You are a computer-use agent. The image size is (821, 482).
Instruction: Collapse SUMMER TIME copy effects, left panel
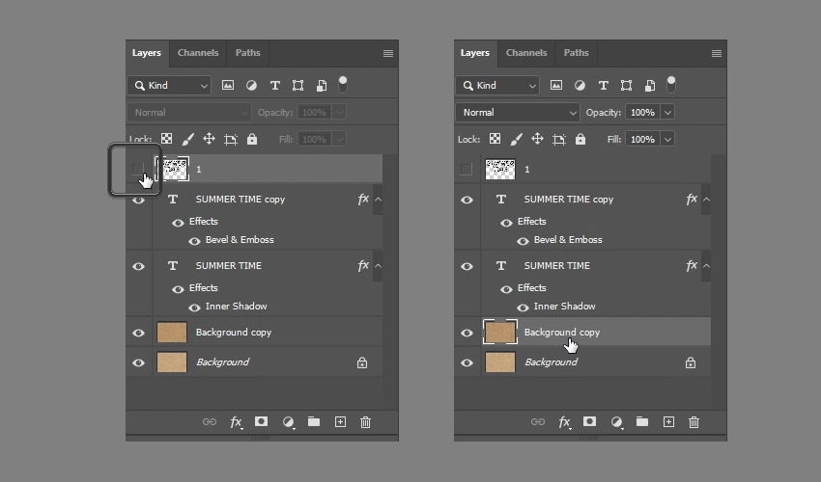[x=378, y=200]
